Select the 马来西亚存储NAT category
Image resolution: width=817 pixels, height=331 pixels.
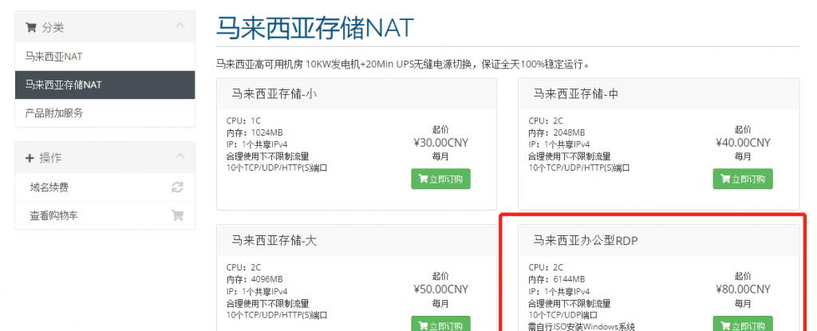click(105, 85)
